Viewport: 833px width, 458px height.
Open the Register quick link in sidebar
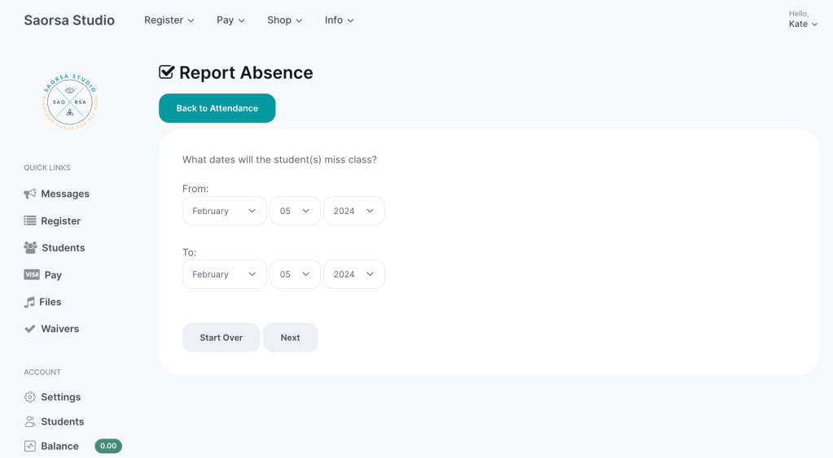click(x=52, y=220)
